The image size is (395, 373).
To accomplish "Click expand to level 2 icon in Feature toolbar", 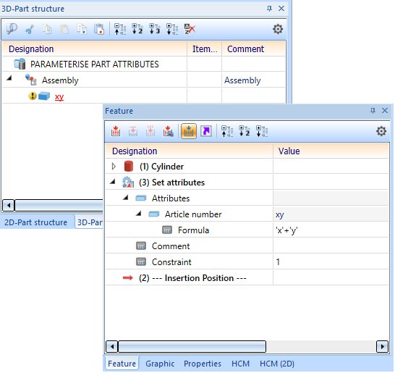I will [244, 131].
